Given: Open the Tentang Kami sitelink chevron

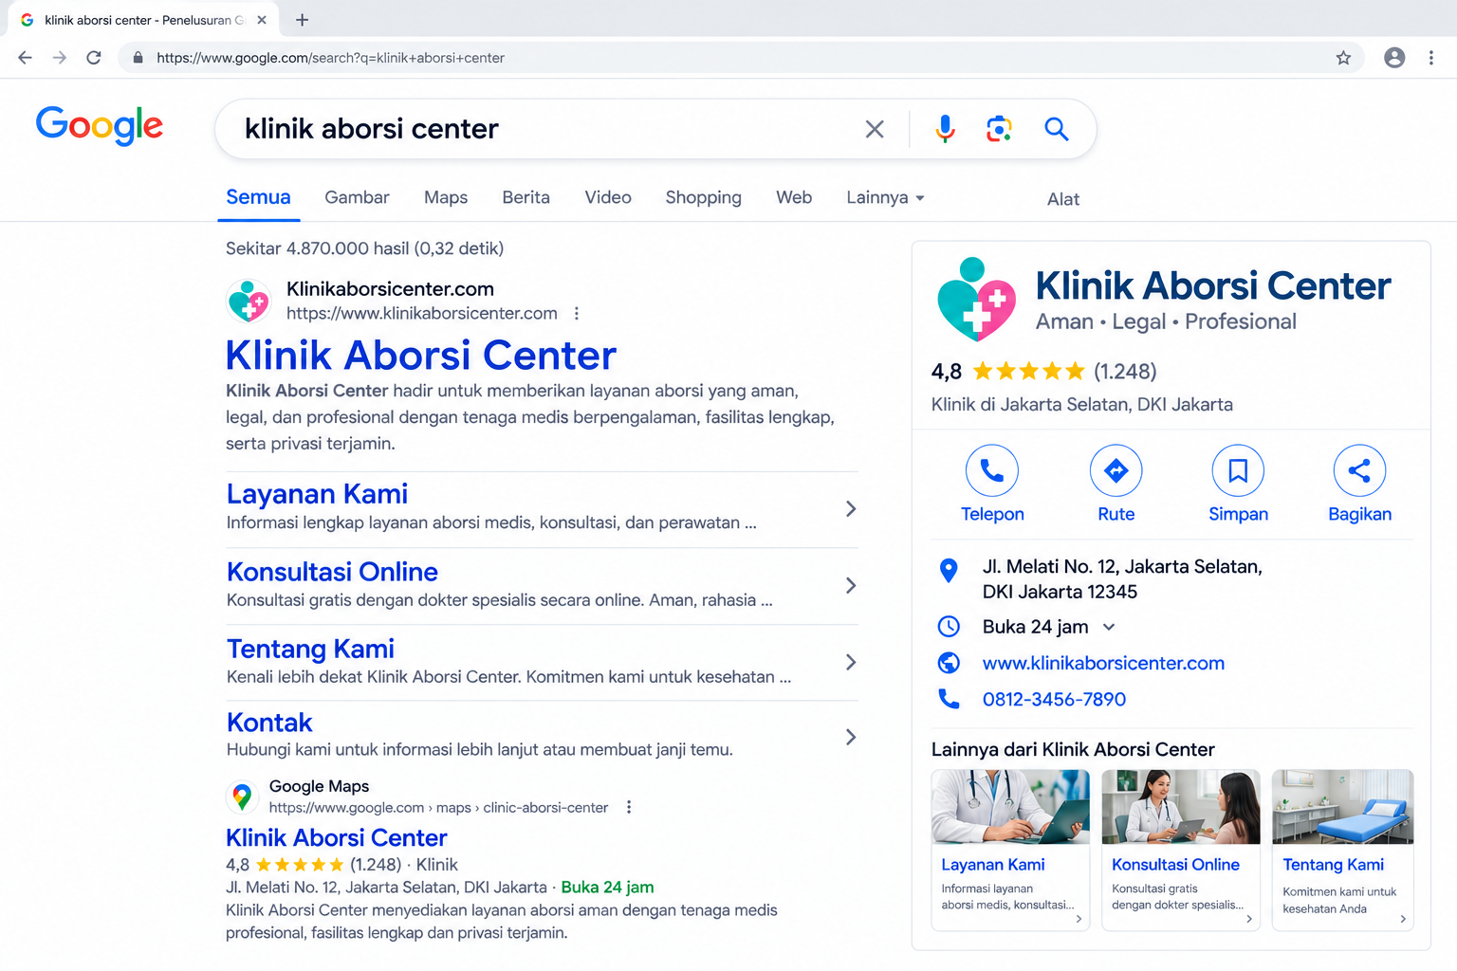Looking at the screenshot, I should tap(851, 662).
